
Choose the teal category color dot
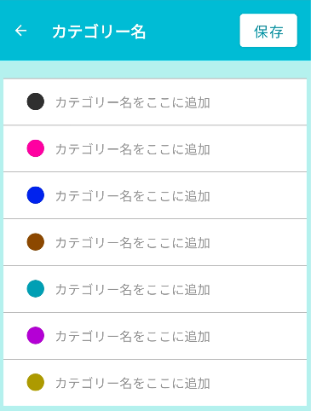[x=36, y=289]
